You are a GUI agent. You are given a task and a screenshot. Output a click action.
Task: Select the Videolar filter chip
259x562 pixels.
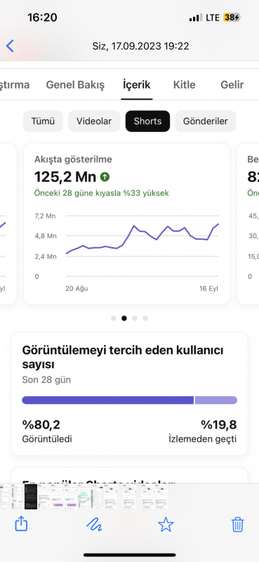[x=94, y=121]
